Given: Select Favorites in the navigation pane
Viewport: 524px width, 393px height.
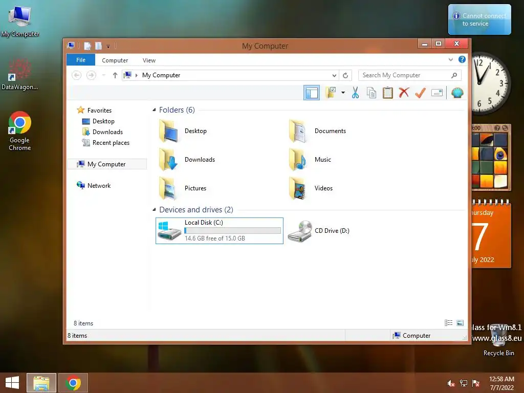Looking at the screenshot, I should tap(99, 111).
